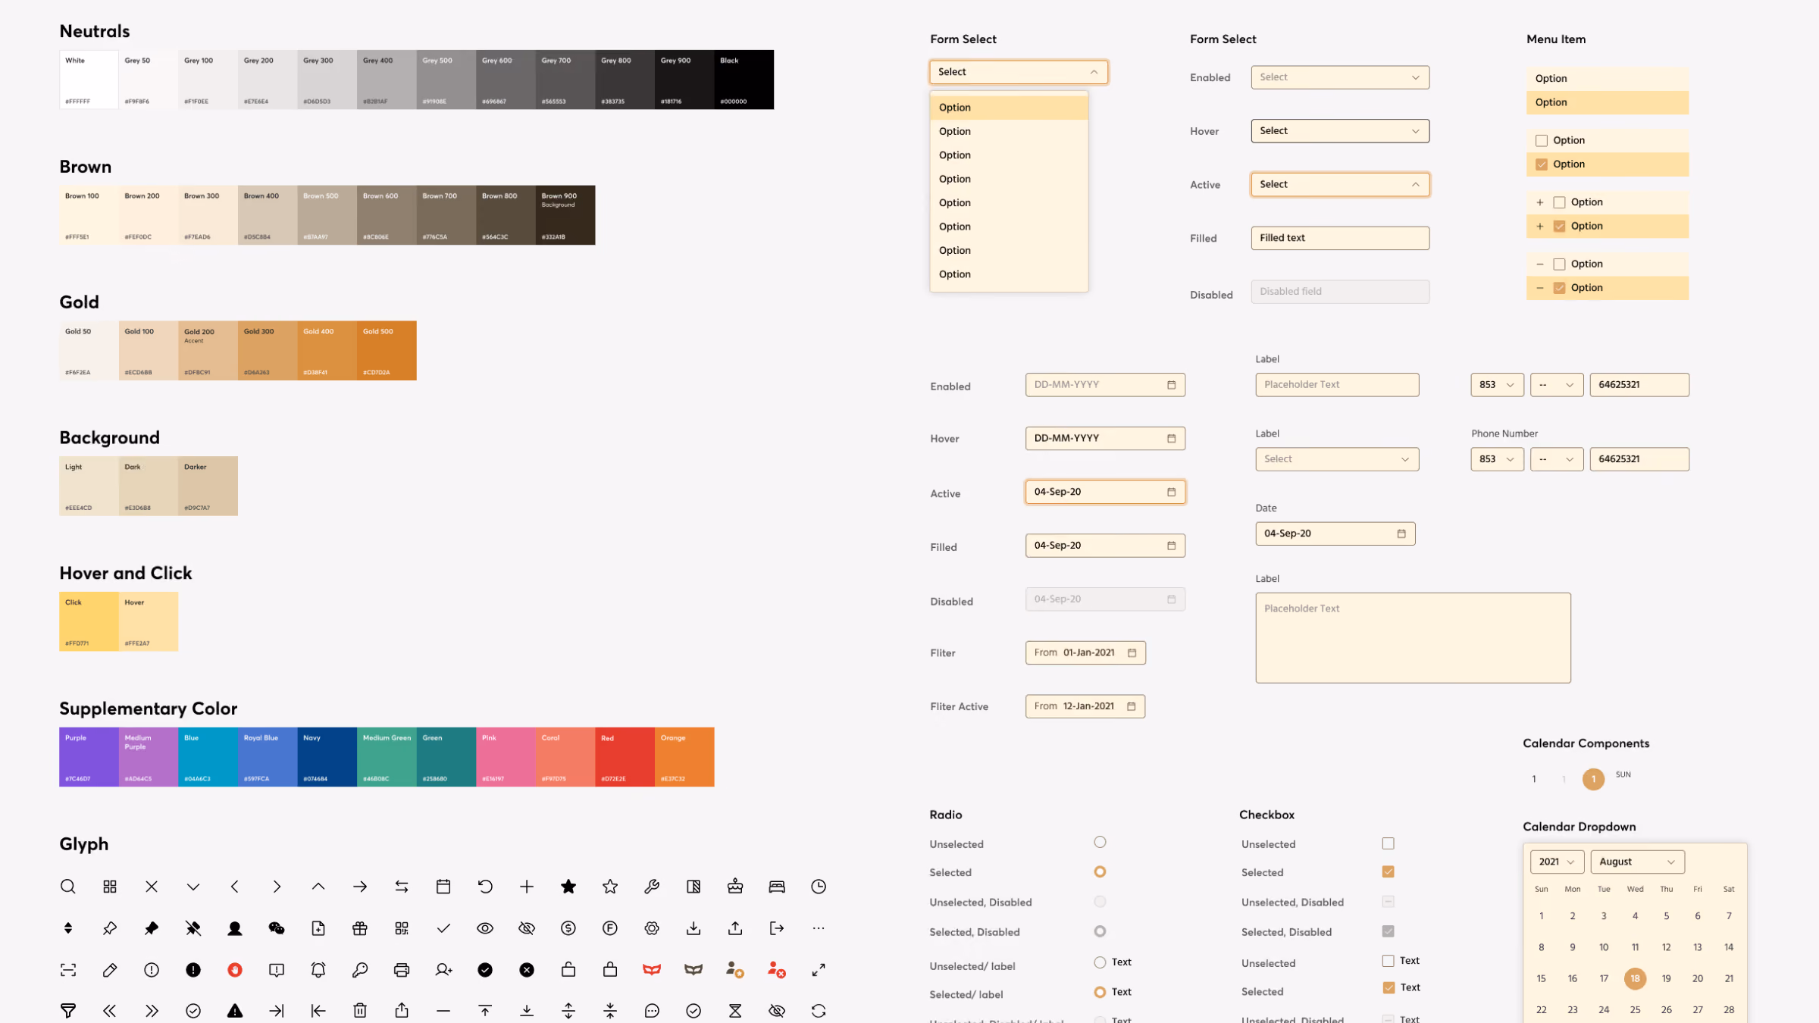Viewport: 1819px width, 1023px height.
Task: Open the '--' dropdown under Phone Number
Action: (1556, 459)
